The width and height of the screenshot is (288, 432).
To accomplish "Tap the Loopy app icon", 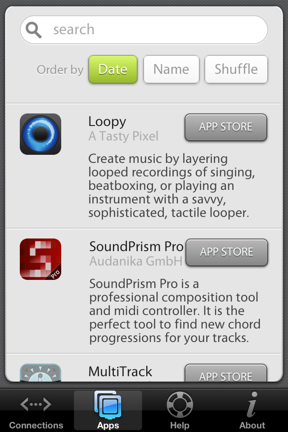I will [40, 134].
